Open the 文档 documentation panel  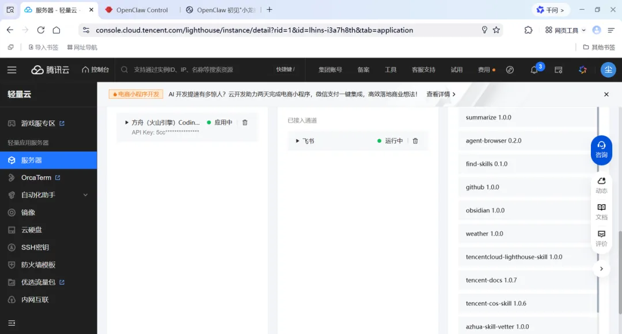click(x=601, y=212)
